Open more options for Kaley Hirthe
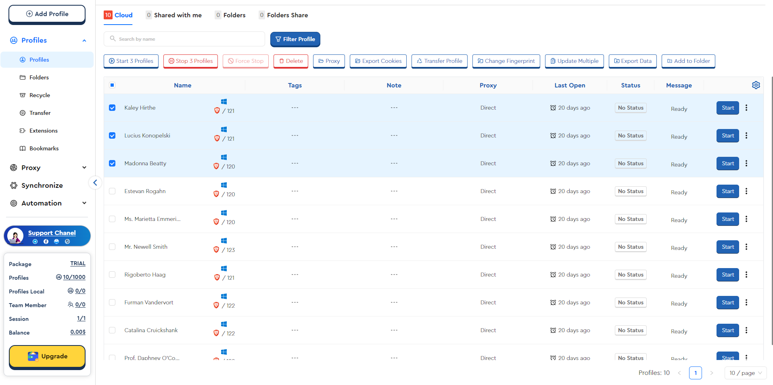The width and height of the screenshot is (773, 385). (746, 108)
